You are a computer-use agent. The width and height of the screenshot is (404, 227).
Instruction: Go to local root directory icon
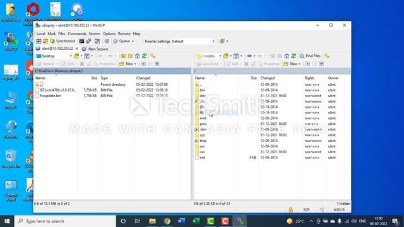[131, 56]
